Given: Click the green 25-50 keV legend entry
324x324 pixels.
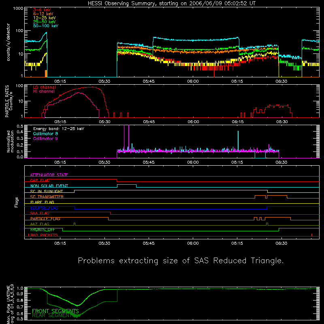Looking at the screenshot, I should (44, 22).
